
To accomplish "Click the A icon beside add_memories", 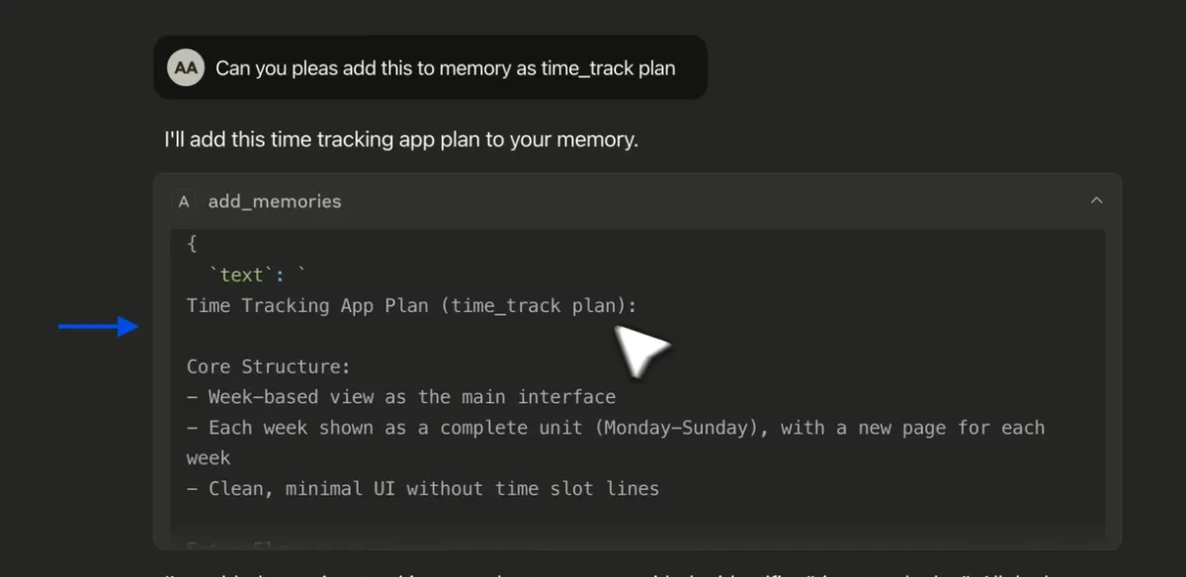I will click(183, 202).
